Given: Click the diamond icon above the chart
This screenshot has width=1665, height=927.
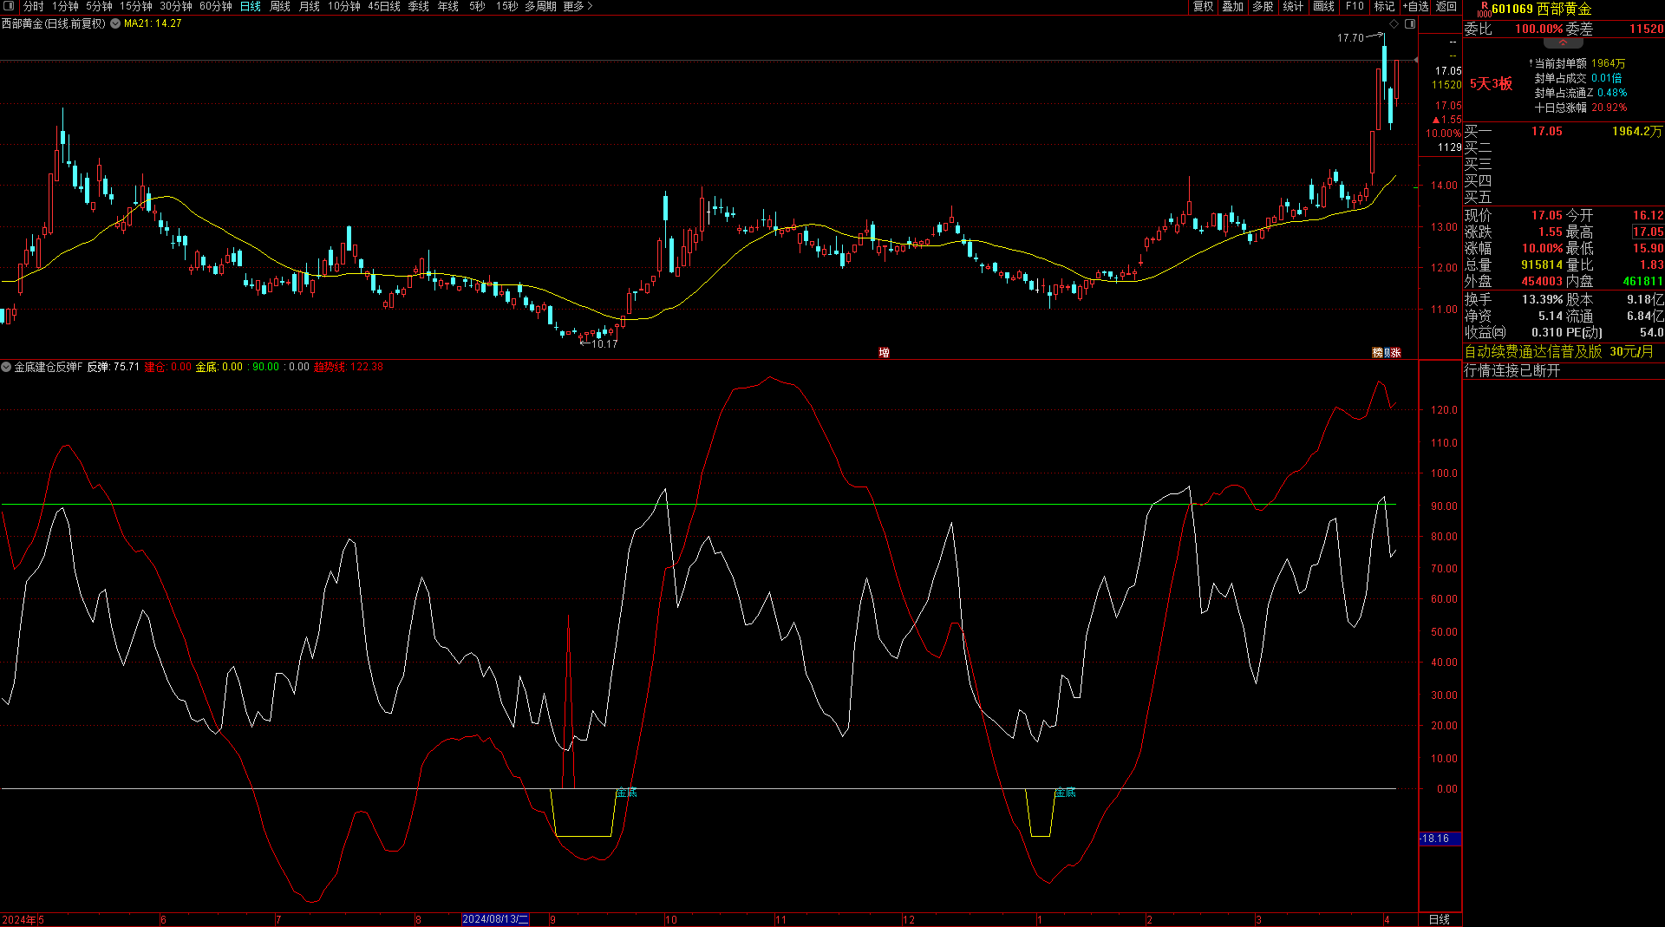Looking at the screenshot, I should point(1394,24).
